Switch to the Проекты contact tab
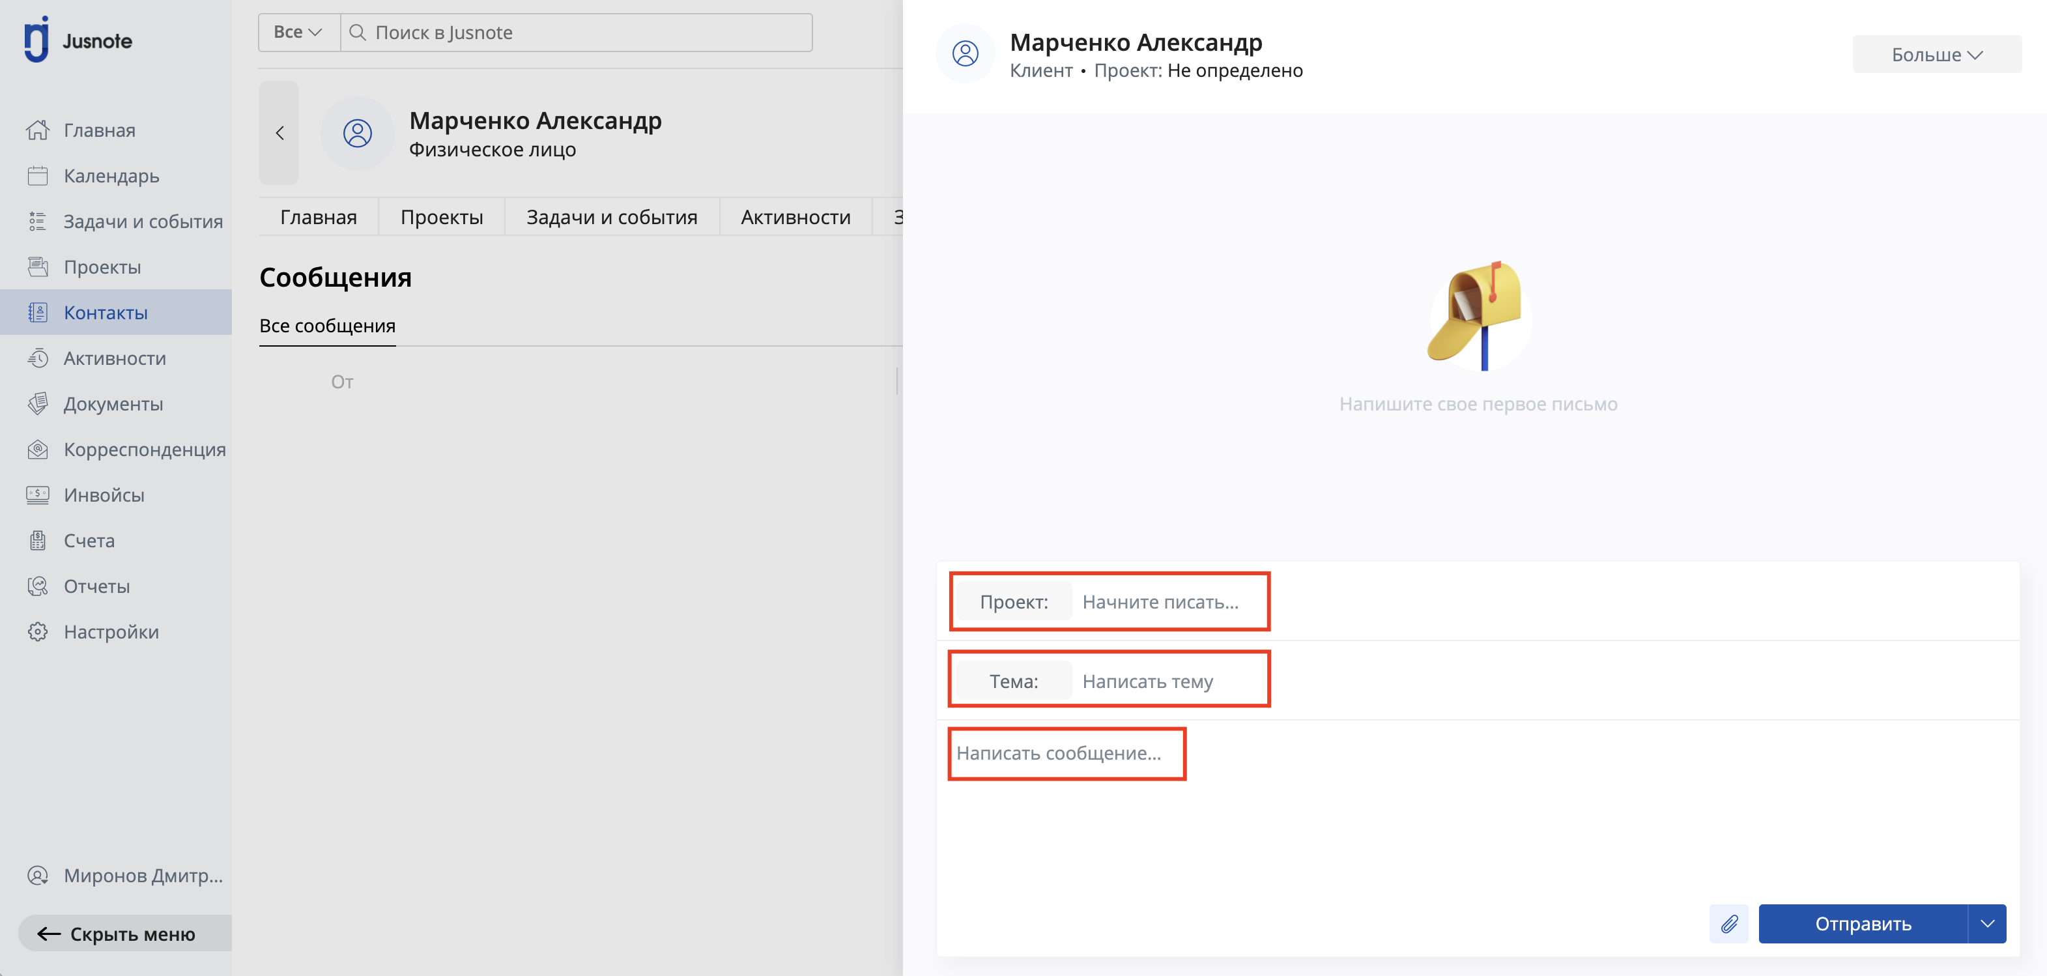This screenshot has height=976, width=2047. click(x=442, y=217)
